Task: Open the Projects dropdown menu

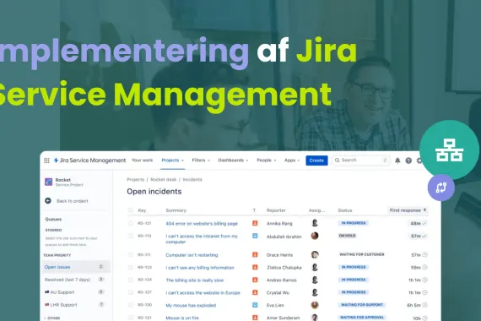Action: pos(173,160)
